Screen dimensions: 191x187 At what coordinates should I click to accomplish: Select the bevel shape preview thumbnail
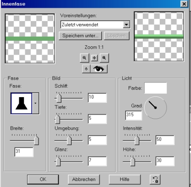pos(22,103)
